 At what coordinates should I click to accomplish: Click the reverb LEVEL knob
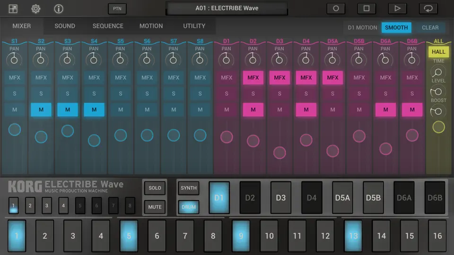pyautogui.click(x=438, y=92)
